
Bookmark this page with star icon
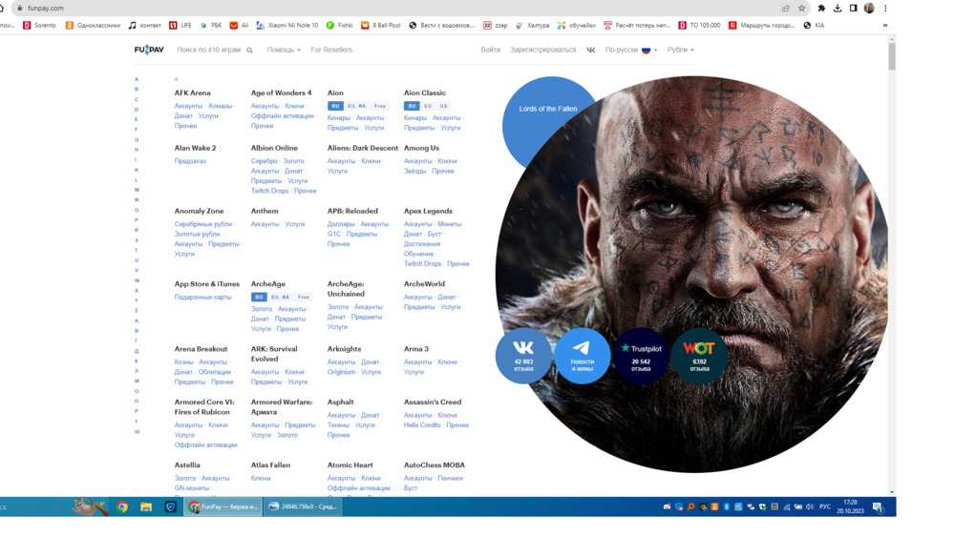pos(801,8)
